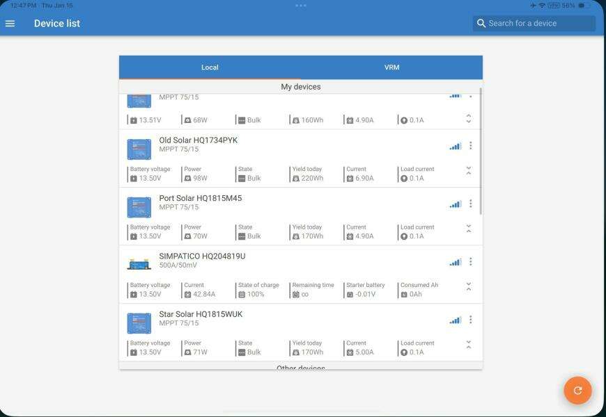Open the Port Solar HQ1815M45 device
Viewport: 606px width, 417px height.
(201, 199)
